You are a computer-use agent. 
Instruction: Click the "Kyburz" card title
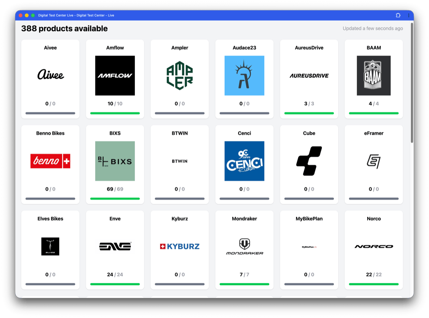pyautogui.click(x=180, y=219)
